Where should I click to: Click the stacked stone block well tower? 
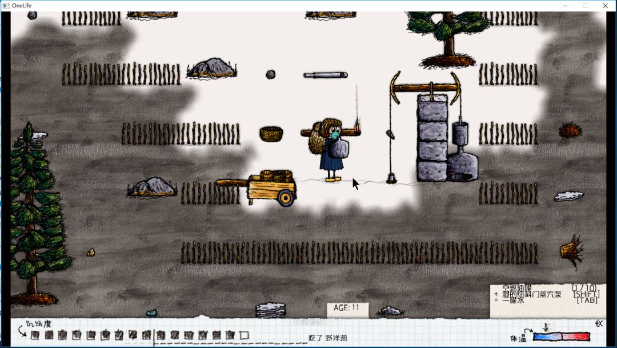point(432,138)
